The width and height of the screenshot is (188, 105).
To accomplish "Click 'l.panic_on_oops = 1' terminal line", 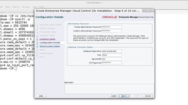I will point(16,39).
